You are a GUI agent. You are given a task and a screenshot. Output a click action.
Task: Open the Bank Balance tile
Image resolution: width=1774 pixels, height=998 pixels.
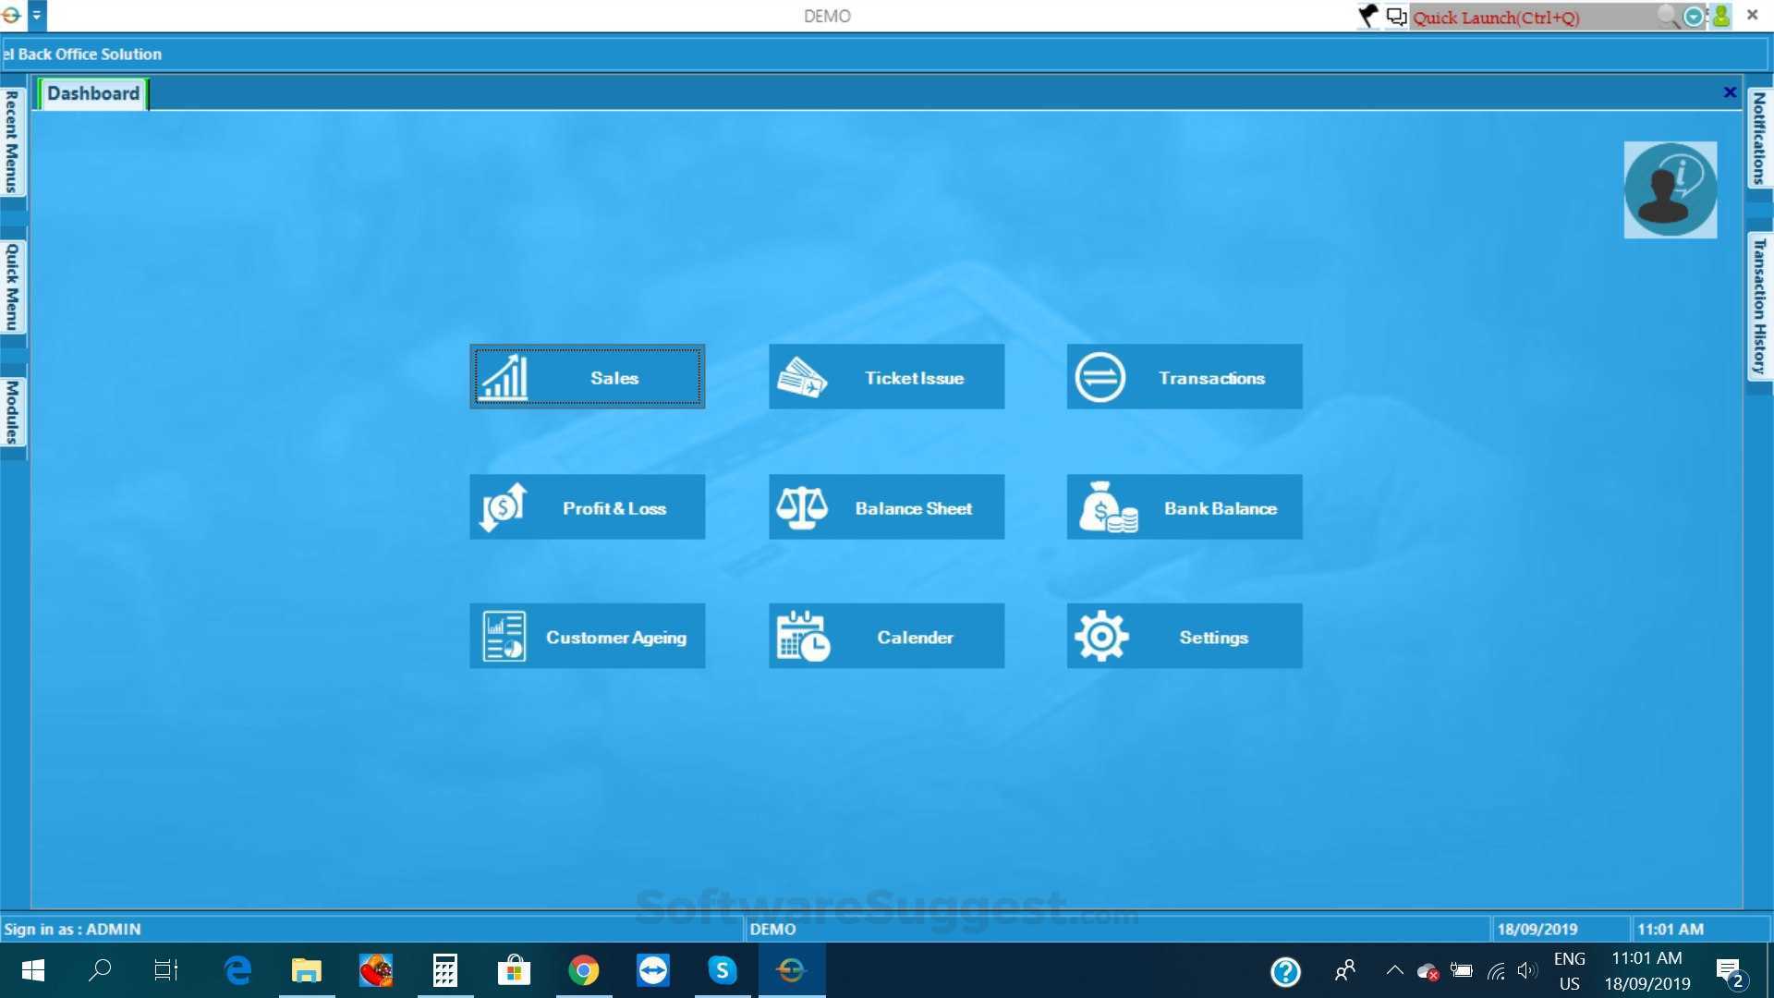tap(1184, 507)
